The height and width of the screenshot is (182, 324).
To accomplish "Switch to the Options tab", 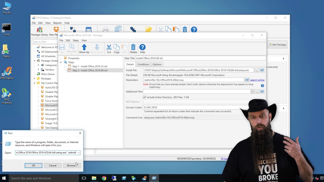I will click(x=157, y=64).
